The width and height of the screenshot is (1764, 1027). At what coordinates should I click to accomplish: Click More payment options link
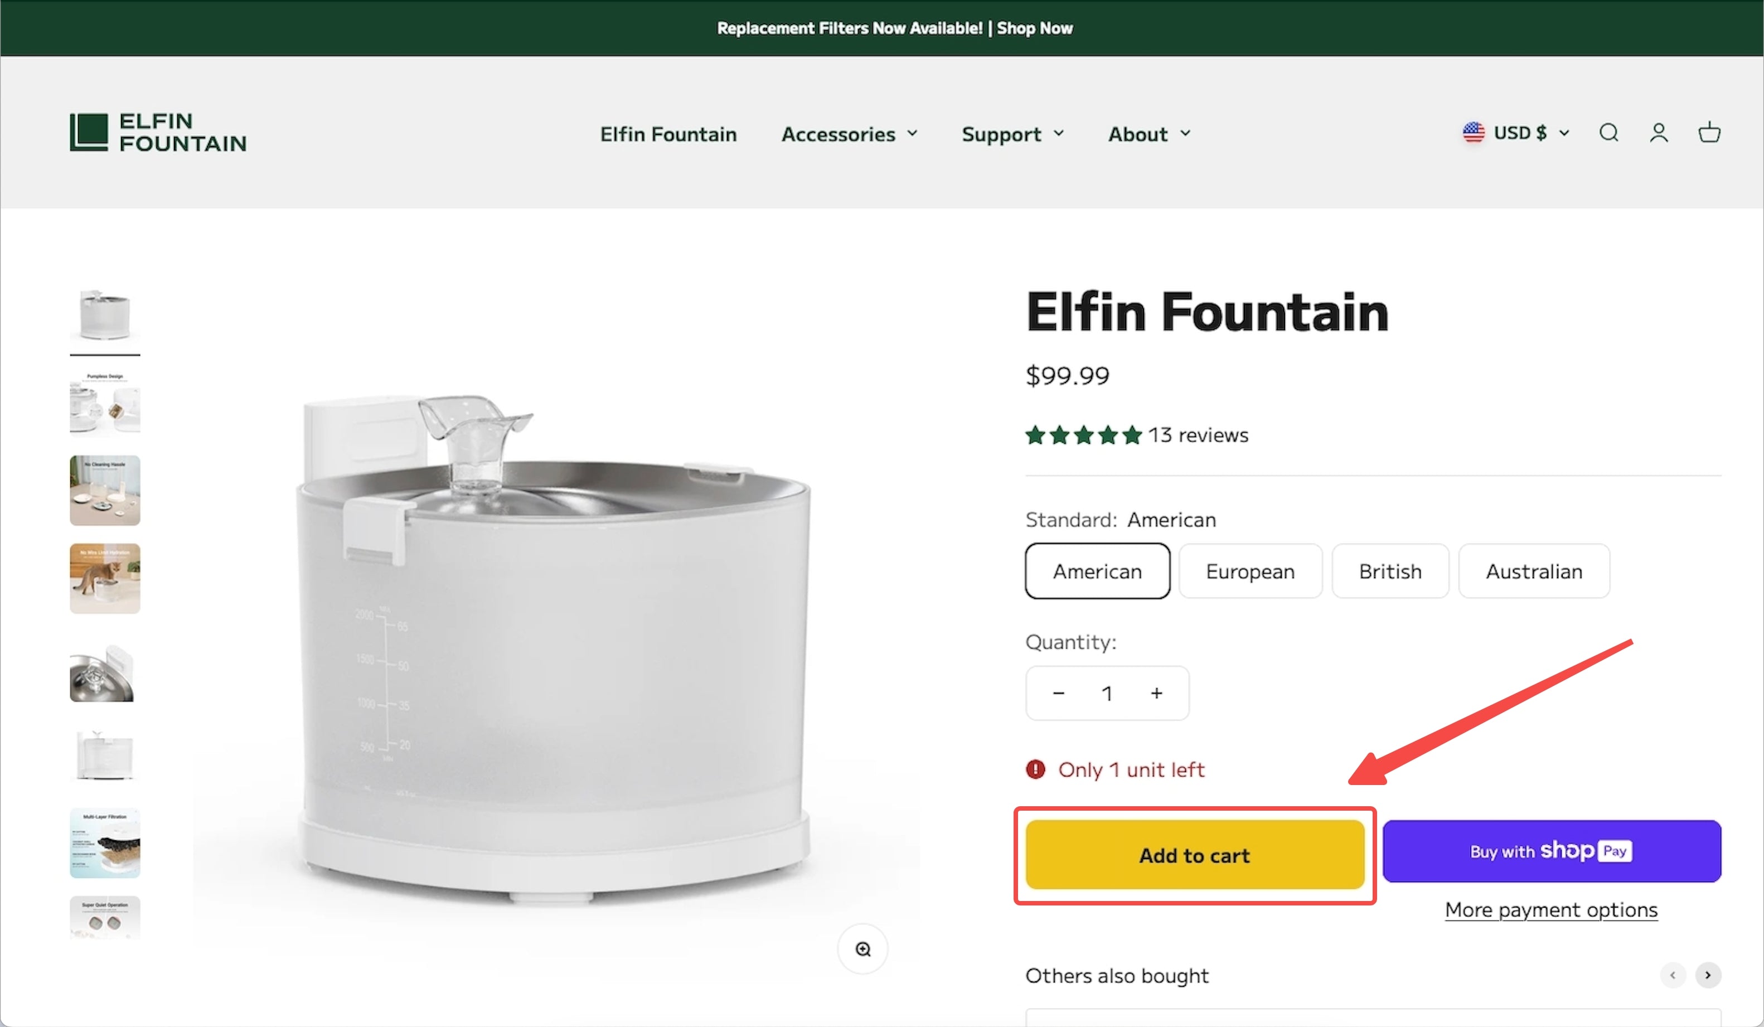click(x=1551, y=909)
